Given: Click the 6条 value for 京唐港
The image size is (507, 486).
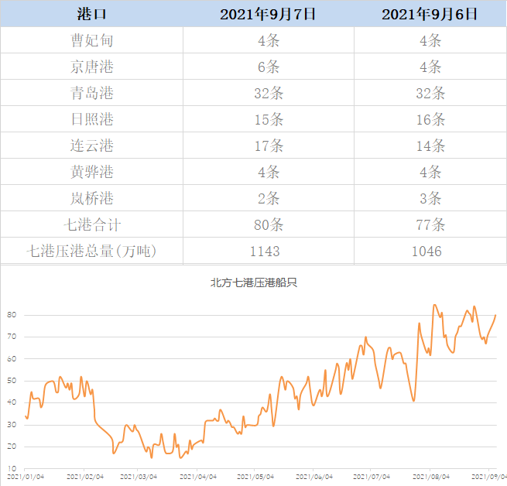Looking at the screenshot, I should pyautogui.click(x=269, y=67).
